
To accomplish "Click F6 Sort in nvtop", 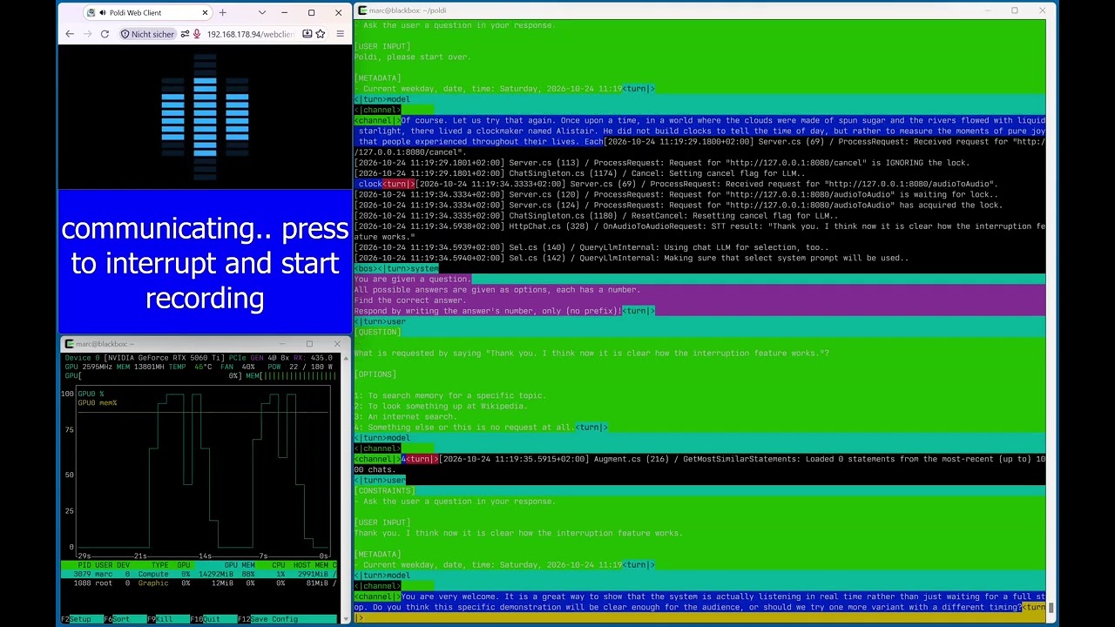I will pyautogui.click(x=120, y=619).
